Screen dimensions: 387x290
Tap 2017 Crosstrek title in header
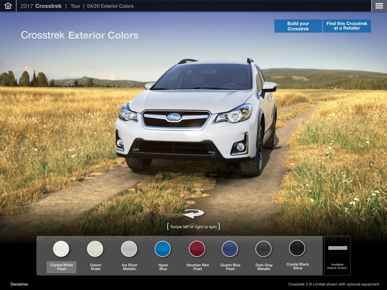coord(41,6)
